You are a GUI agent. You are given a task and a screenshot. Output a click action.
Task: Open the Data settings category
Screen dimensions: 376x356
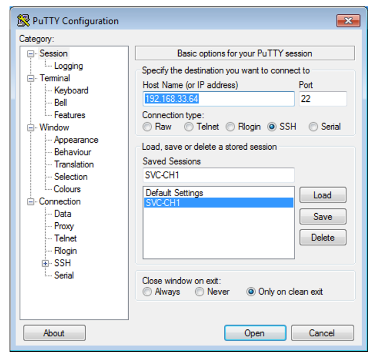63,214
